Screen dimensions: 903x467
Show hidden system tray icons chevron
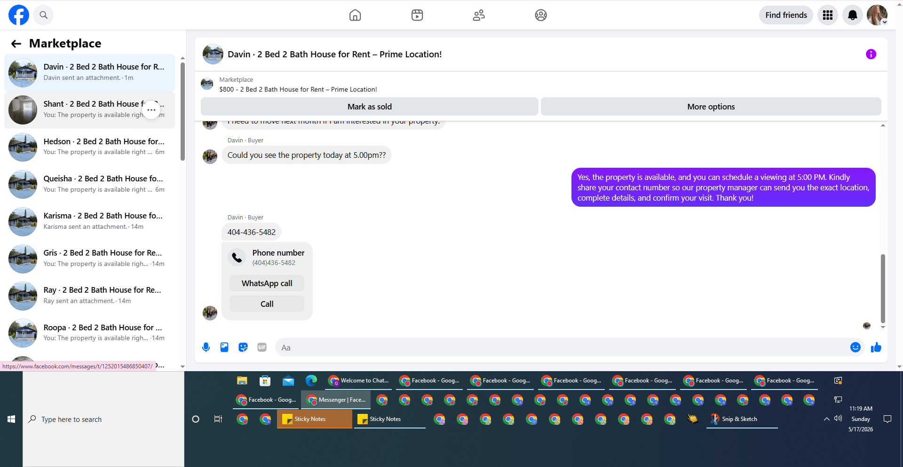[x=827, y=419]
